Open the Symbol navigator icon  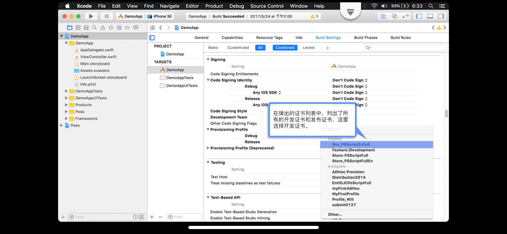tap(78, 28)
